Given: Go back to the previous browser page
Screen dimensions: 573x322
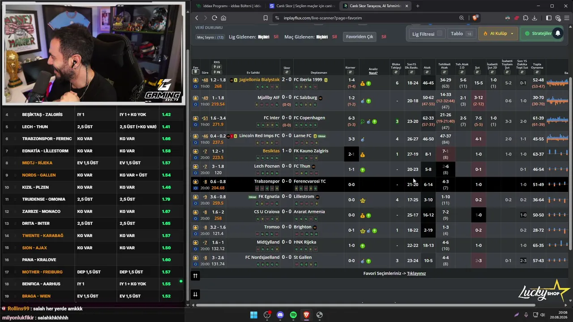Looking at the screenshot, I should 197,18.
